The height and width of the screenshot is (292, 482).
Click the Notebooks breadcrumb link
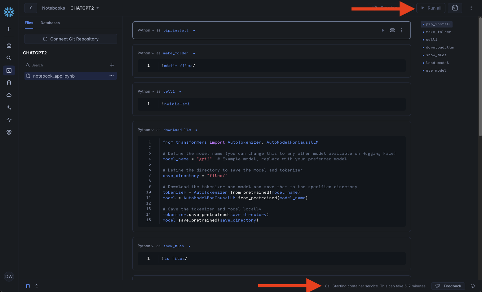coord(54,8)
